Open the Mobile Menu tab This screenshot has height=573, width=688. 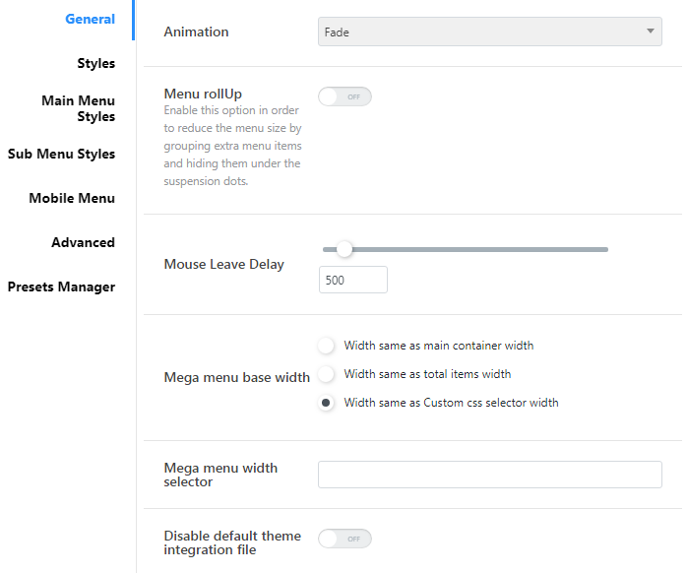(x=72, y=198)
